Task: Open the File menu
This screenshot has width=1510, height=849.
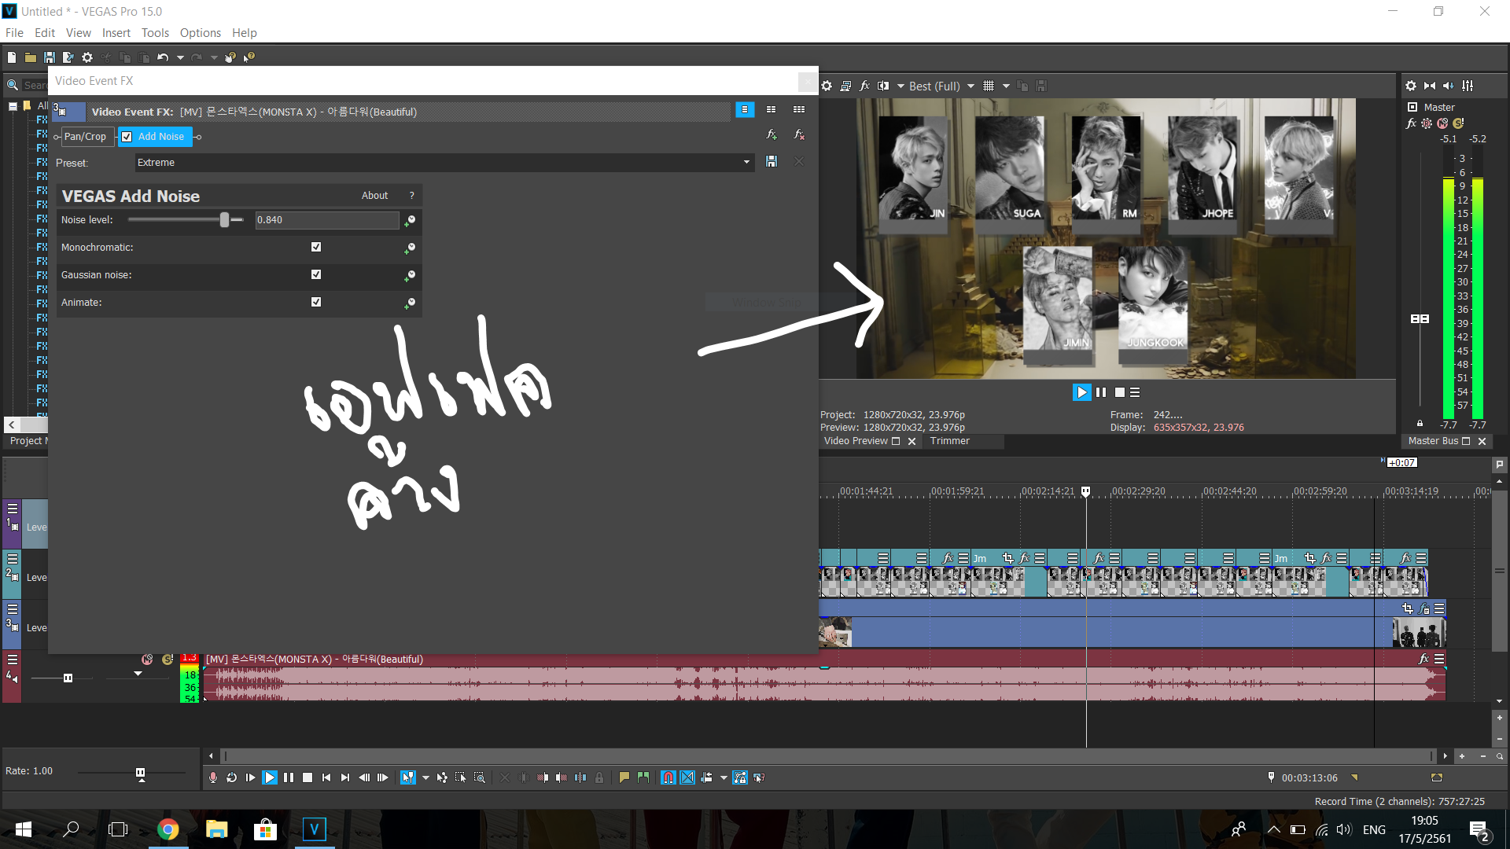Action: coord(14,33)
